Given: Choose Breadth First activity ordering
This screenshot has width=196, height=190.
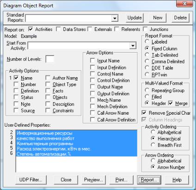Looking at the screenshot, I should [153, 145].
